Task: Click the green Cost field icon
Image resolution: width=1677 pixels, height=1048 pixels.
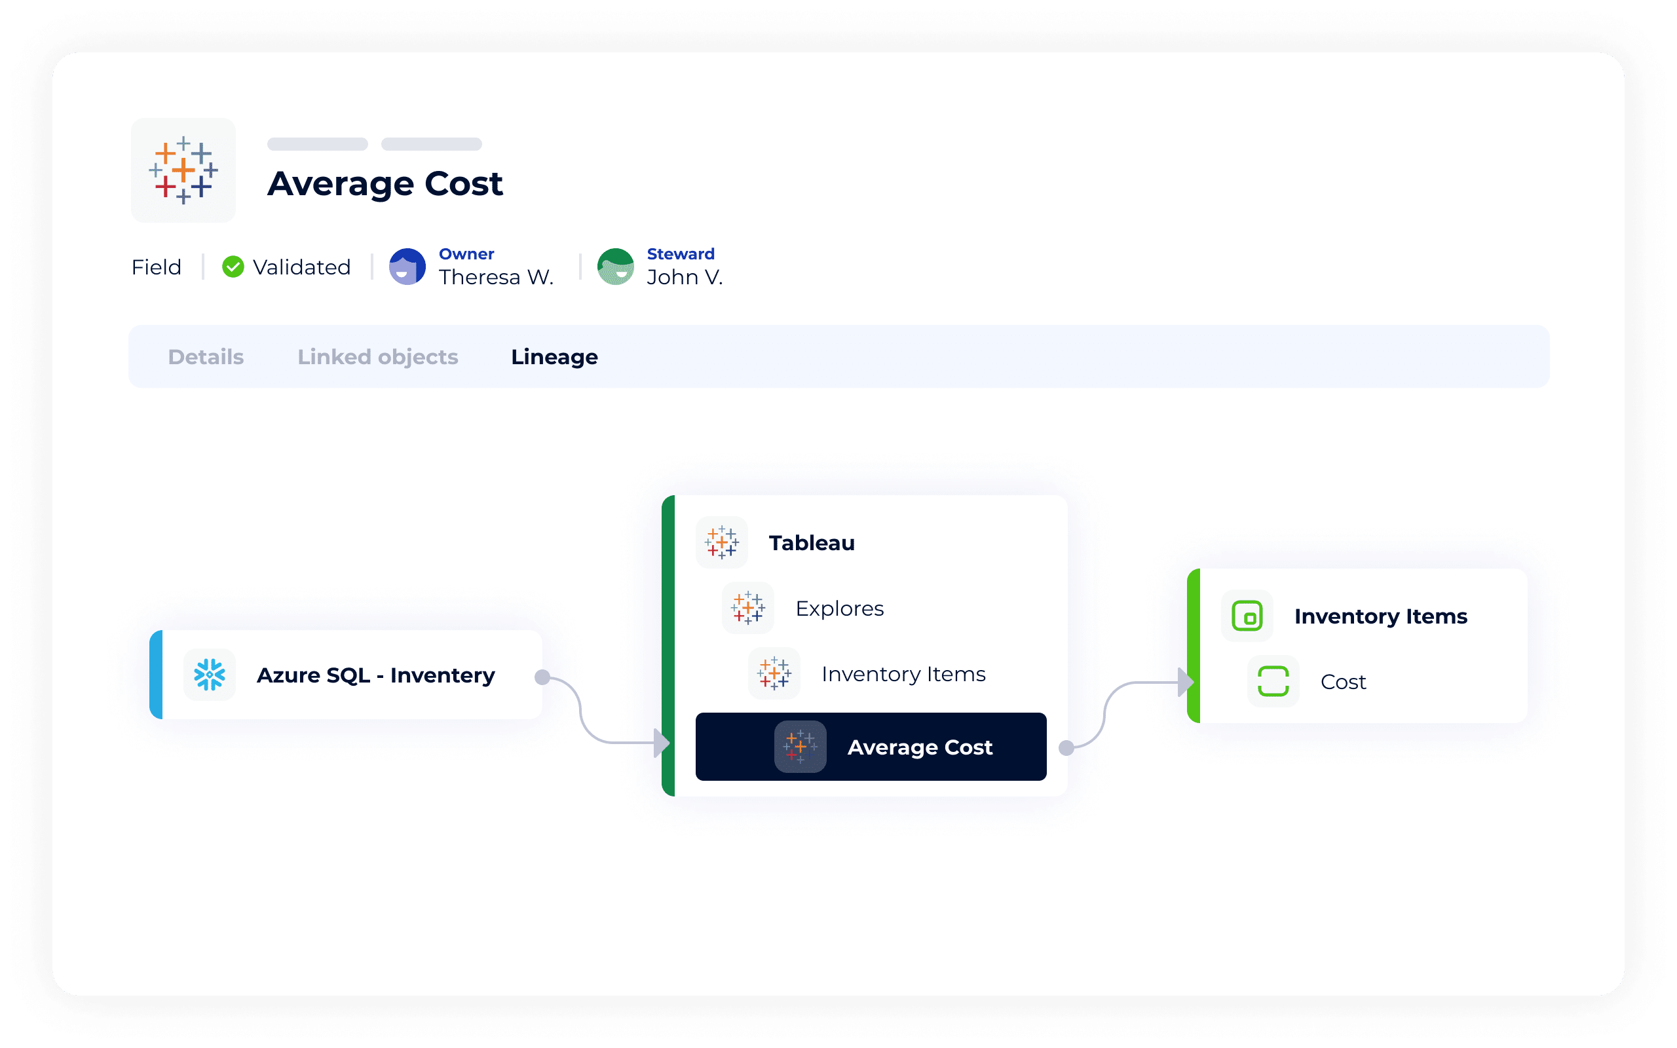Action: 1273,681
